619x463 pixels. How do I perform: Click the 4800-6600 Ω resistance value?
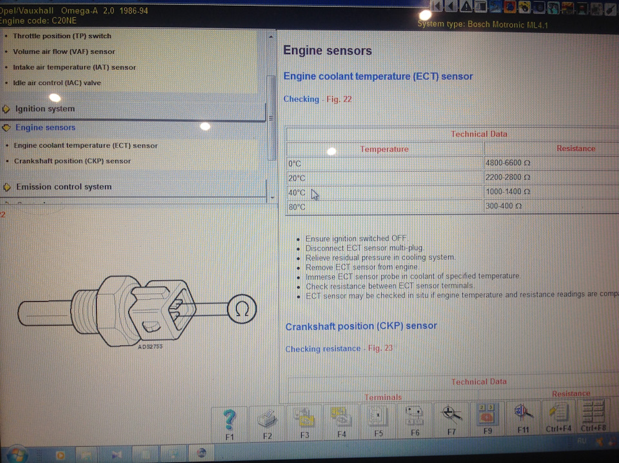tap(507, 163)
